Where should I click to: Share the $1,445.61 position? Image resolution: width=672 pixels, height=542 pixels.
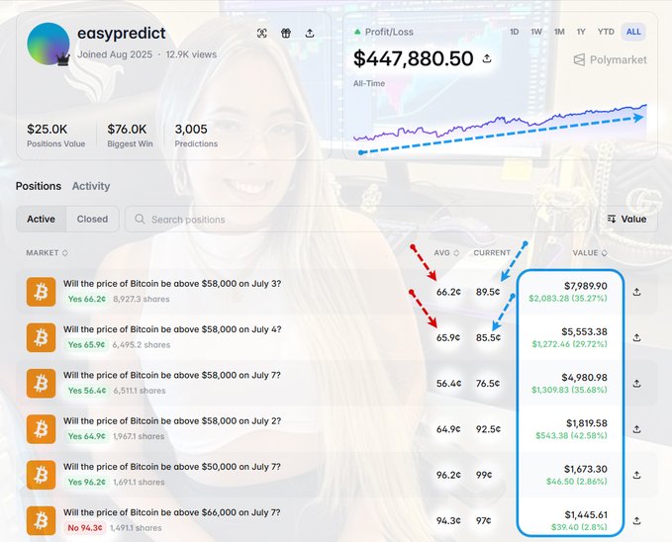[x=636, y=520]
